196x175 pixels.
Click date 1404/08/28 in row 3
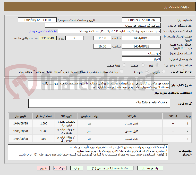(x=21, y=139)
